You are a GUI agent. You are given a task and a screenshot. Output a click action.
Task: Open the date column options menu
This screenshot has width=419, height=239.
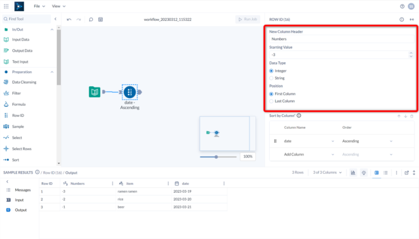224,183
